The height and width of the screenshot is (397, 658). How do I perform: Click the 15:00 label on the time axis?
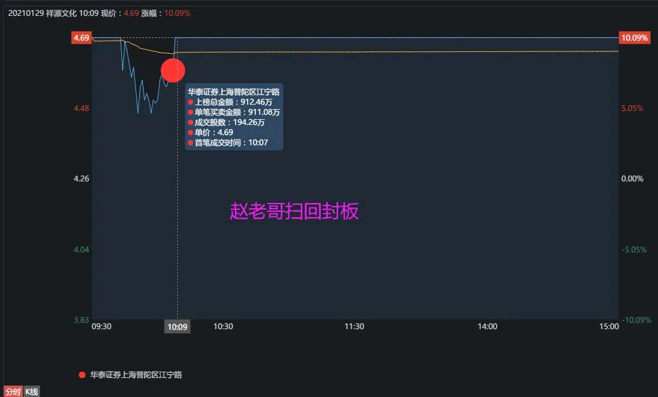(x=608, y=327)
